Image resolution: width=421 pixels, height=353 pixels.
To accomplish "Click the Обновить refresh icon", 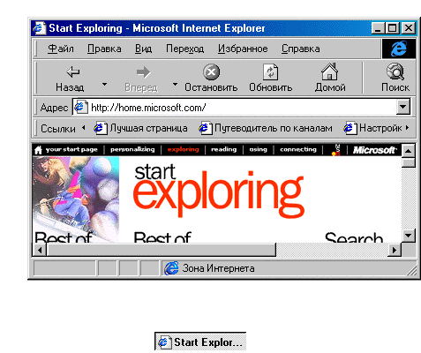I will pyautogui.click(x=270, y=71).
